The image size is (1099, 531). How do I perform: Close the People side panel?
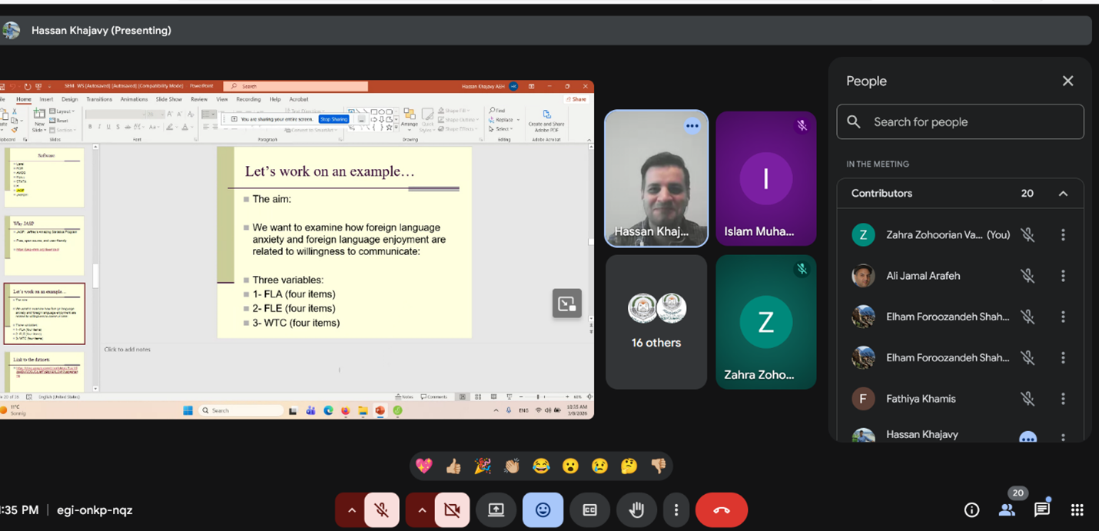coord(1067,81)
